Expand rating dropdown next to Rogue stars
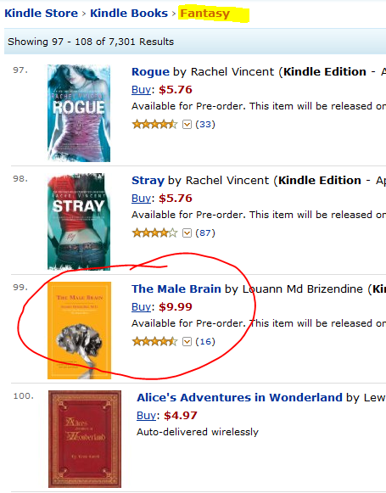Image resolution: width=386 pixels, height=493 pixels. (187, 125)
